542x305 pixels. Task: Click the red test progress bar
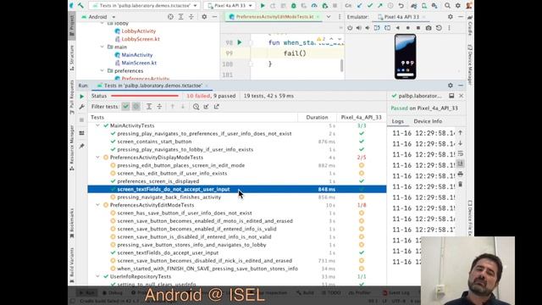pos(145,96)
